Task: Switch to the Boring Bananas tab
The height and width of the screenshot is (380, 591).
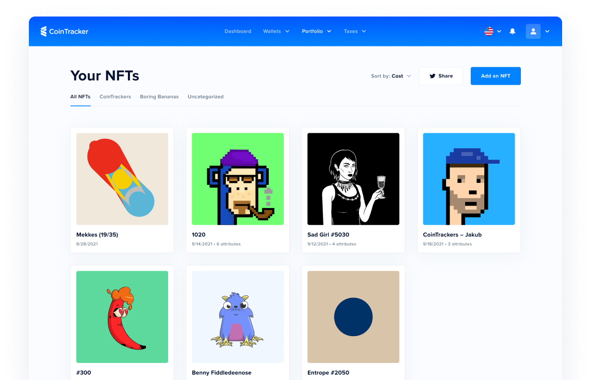Action: 159,97
